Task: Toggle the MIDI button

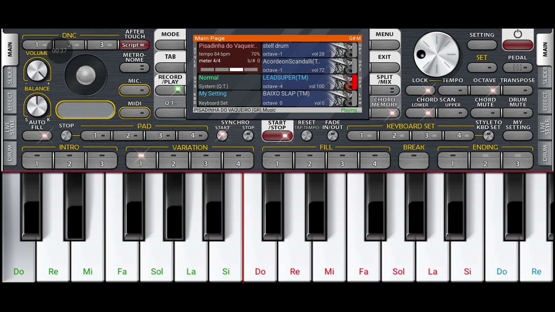Action: (x=134, y=113)
